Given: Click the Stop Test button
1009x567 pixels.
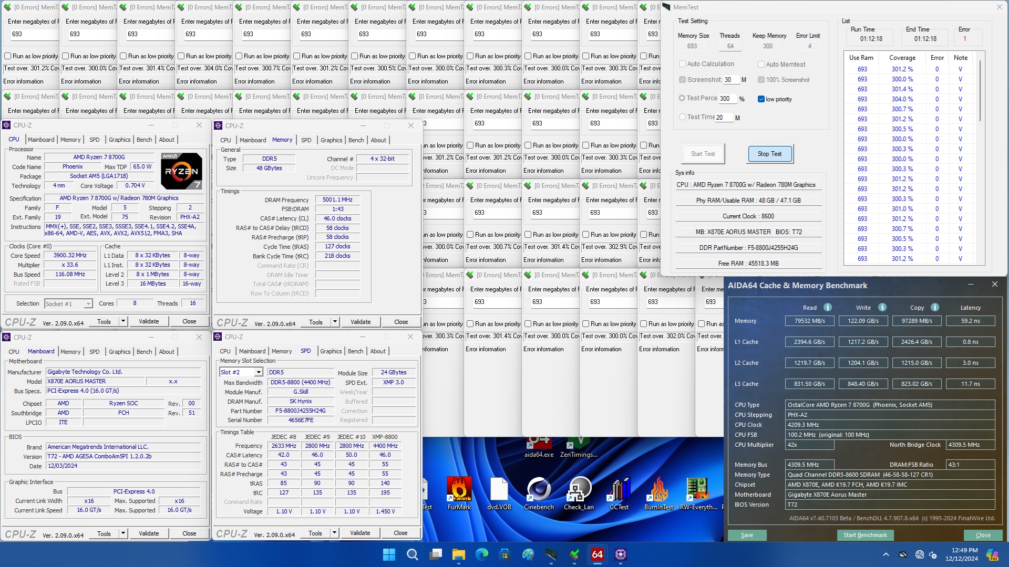Looking at the screenshot, I should 770,154.
